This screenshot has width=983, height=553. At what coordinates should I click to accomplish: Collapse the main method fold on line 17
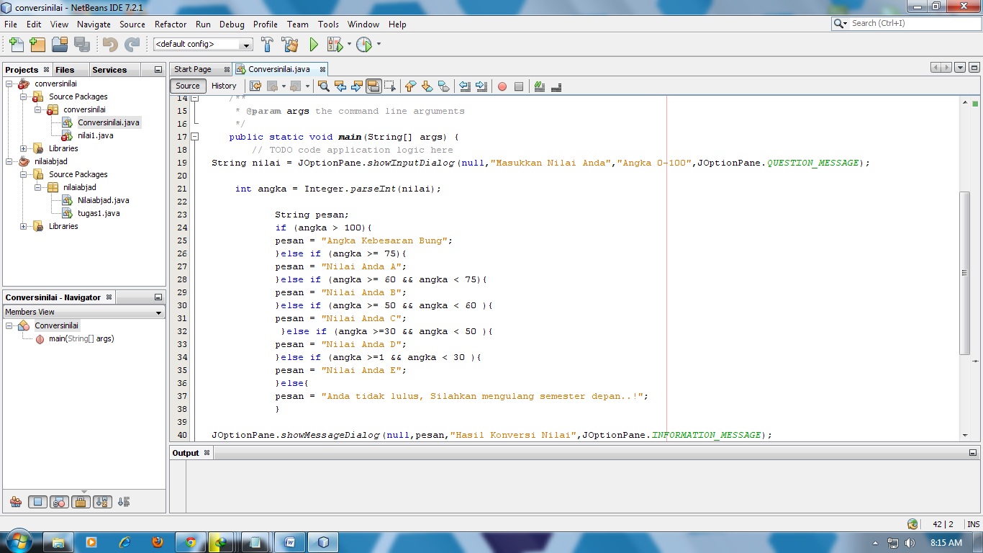coord(195,137)
